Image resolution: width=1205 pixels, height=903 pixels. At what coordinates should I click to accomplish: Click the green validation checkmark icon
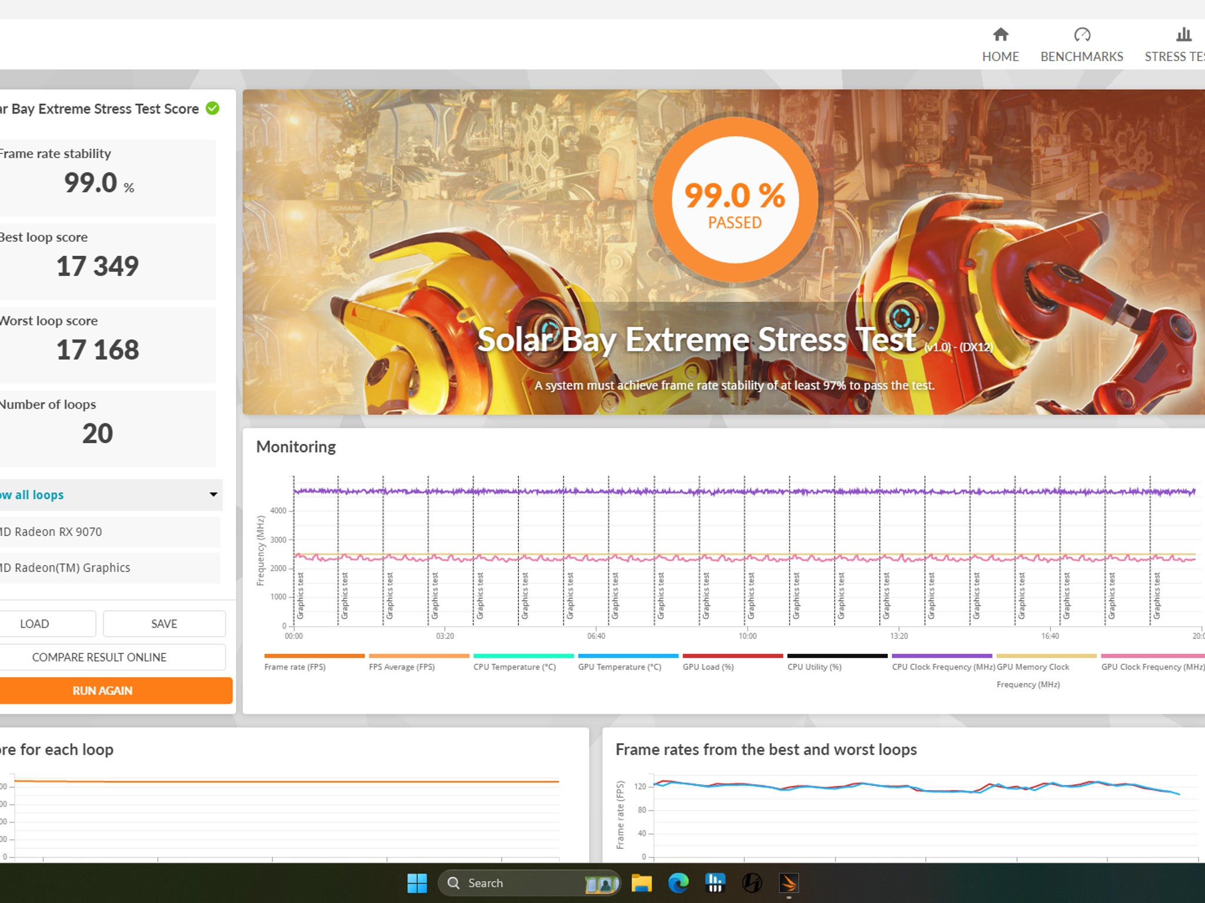212,108
